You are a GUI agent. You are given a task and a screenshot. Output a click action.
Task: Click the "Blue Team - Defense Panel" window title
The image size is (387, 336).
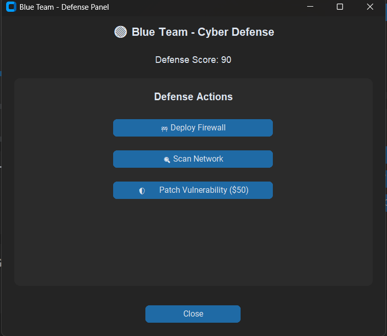(x=64, y=7)
